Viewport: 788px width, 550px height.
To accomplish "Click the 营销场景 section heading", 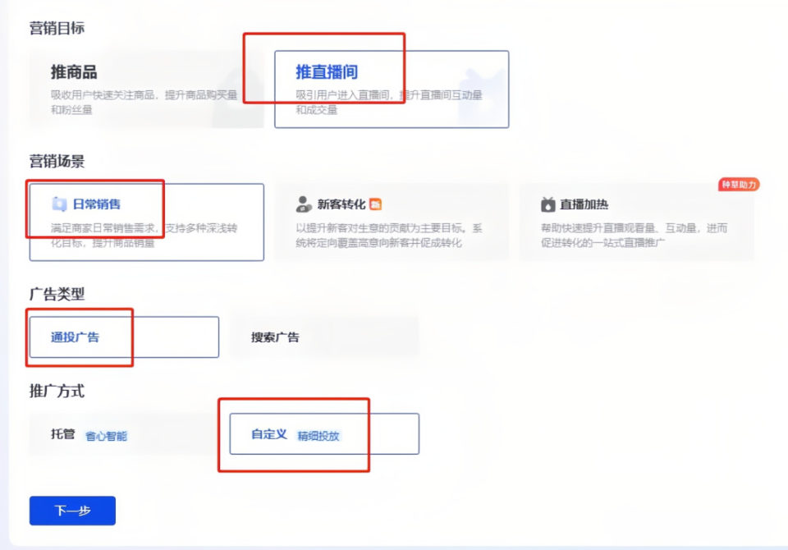I will click(57, 162).
